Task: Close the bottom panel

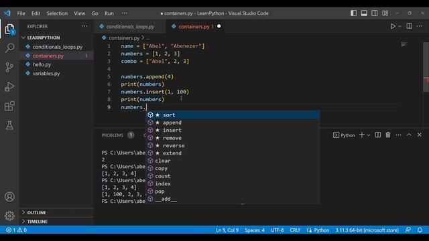Action: click(420, 135)
